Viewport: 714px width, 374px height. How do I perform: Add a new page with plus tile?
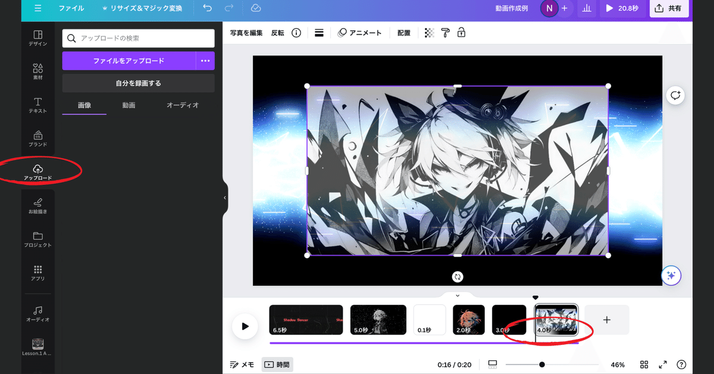click(x=607, y=320)
